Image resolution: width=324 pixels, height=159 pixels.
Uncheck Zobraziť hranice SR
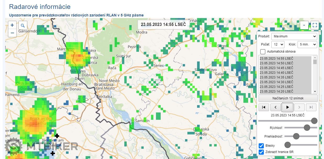pyautogui.click(x=261, y=152)
